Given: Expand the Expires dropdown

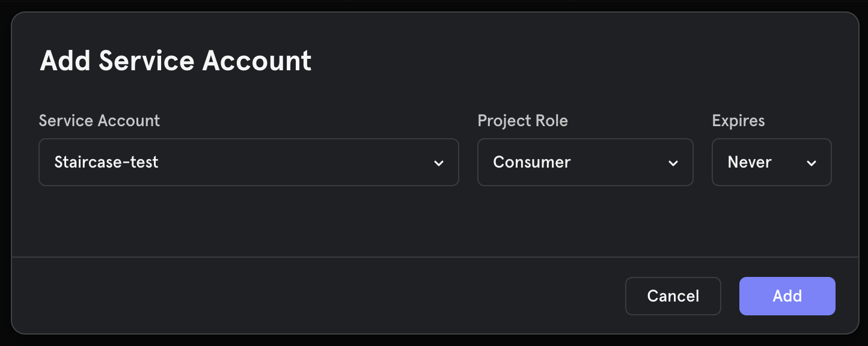Looking at the screenshot, I should pos(772,162).
